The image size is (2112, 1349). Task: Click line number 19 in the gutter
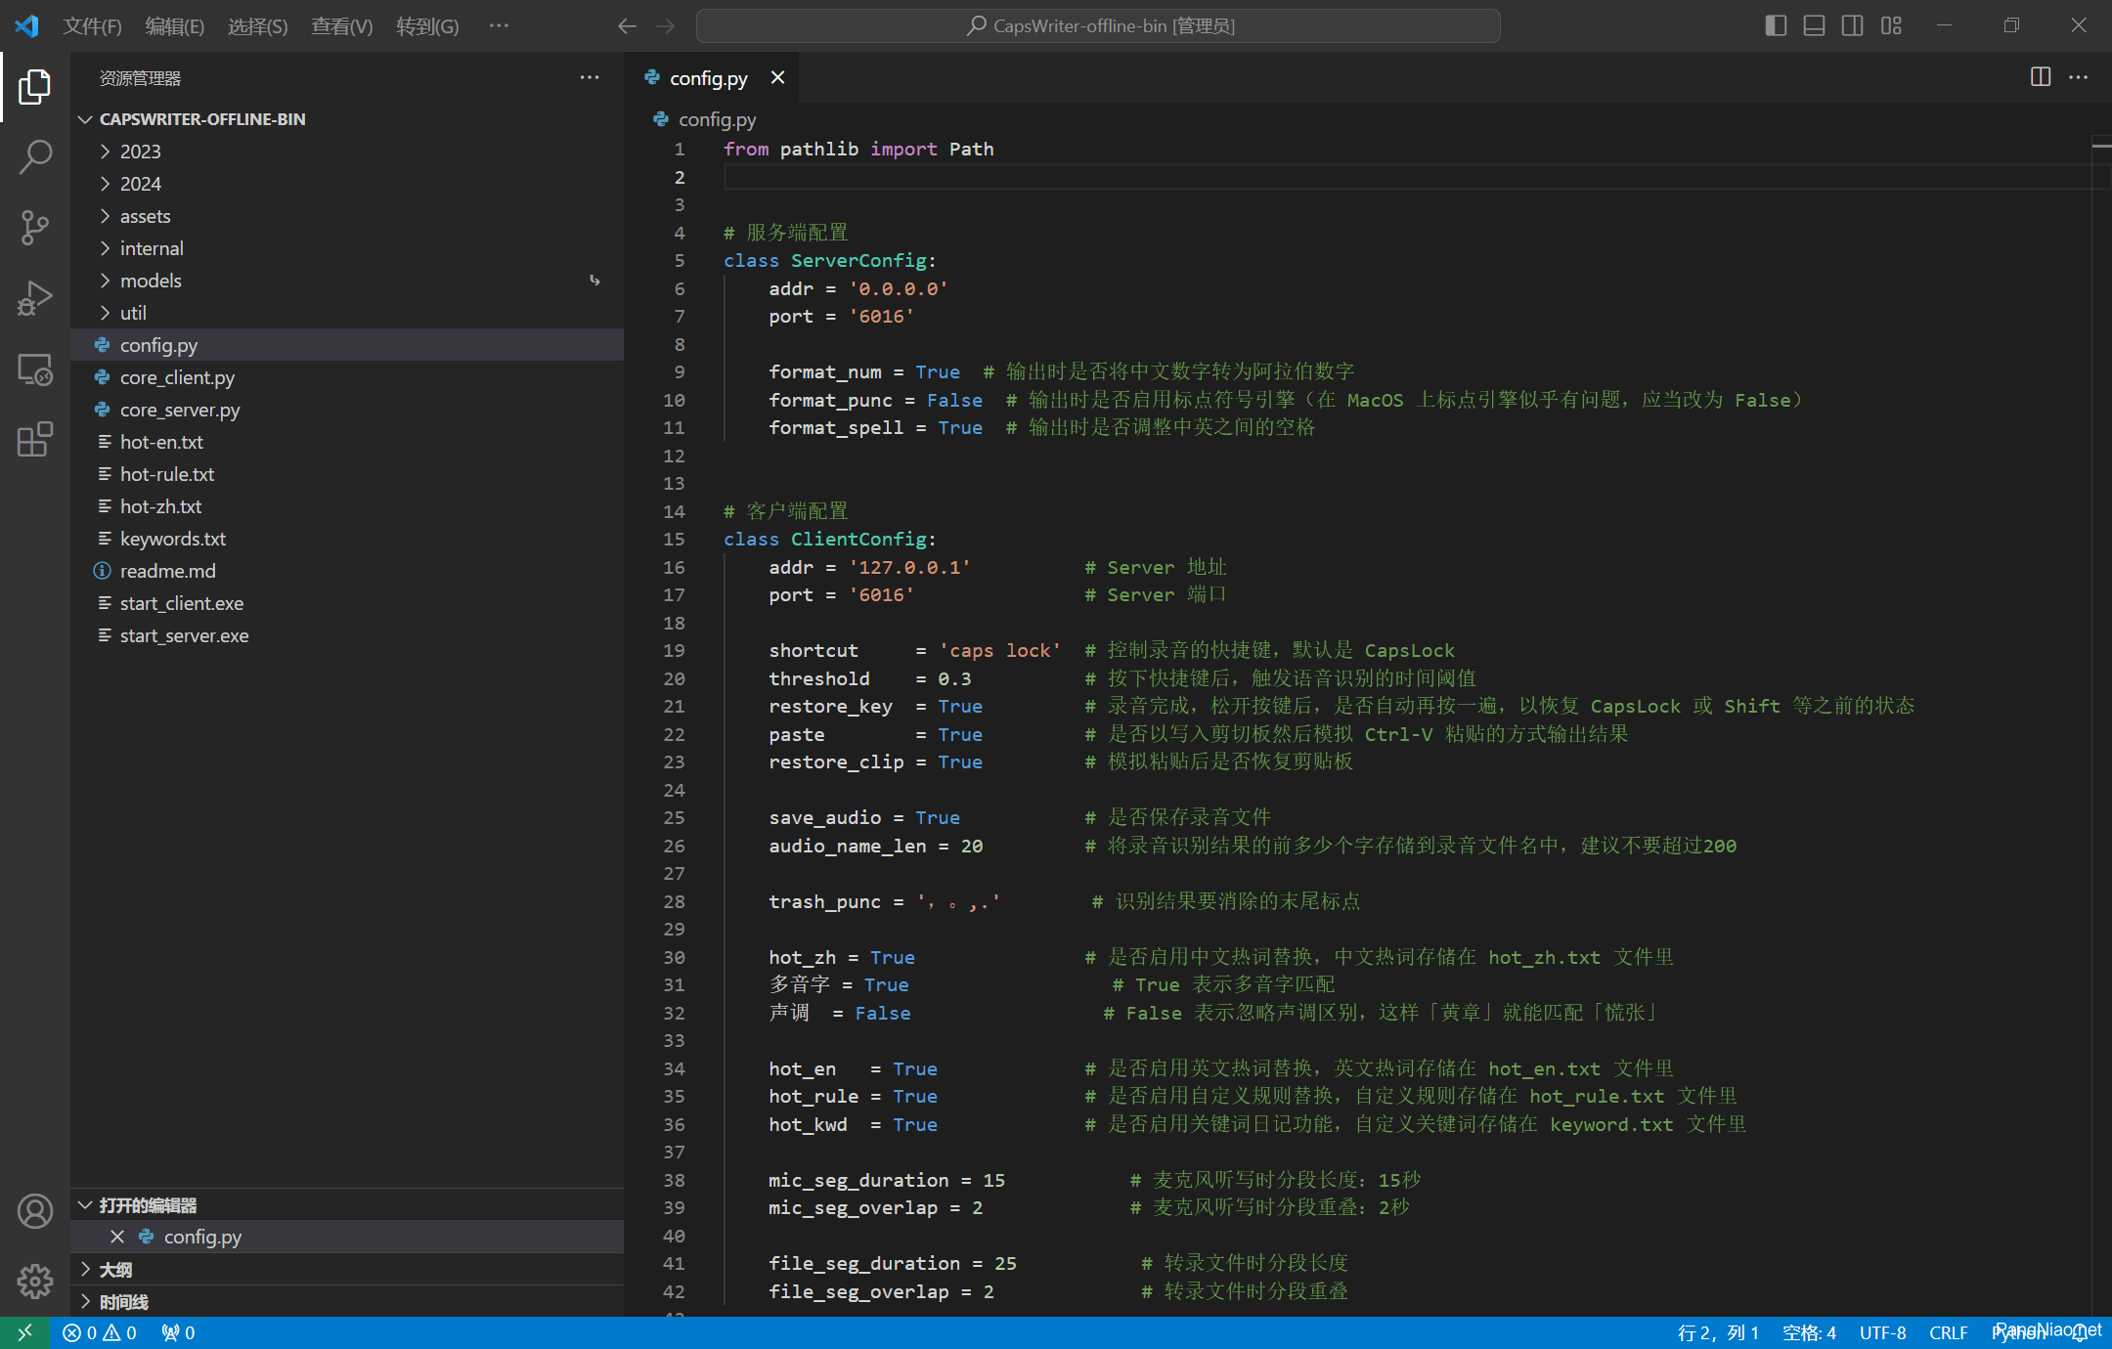coord(675,651)
